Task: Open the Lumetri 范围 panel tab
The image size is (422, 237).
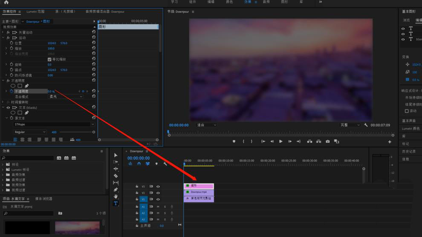Action: [35, 12]
